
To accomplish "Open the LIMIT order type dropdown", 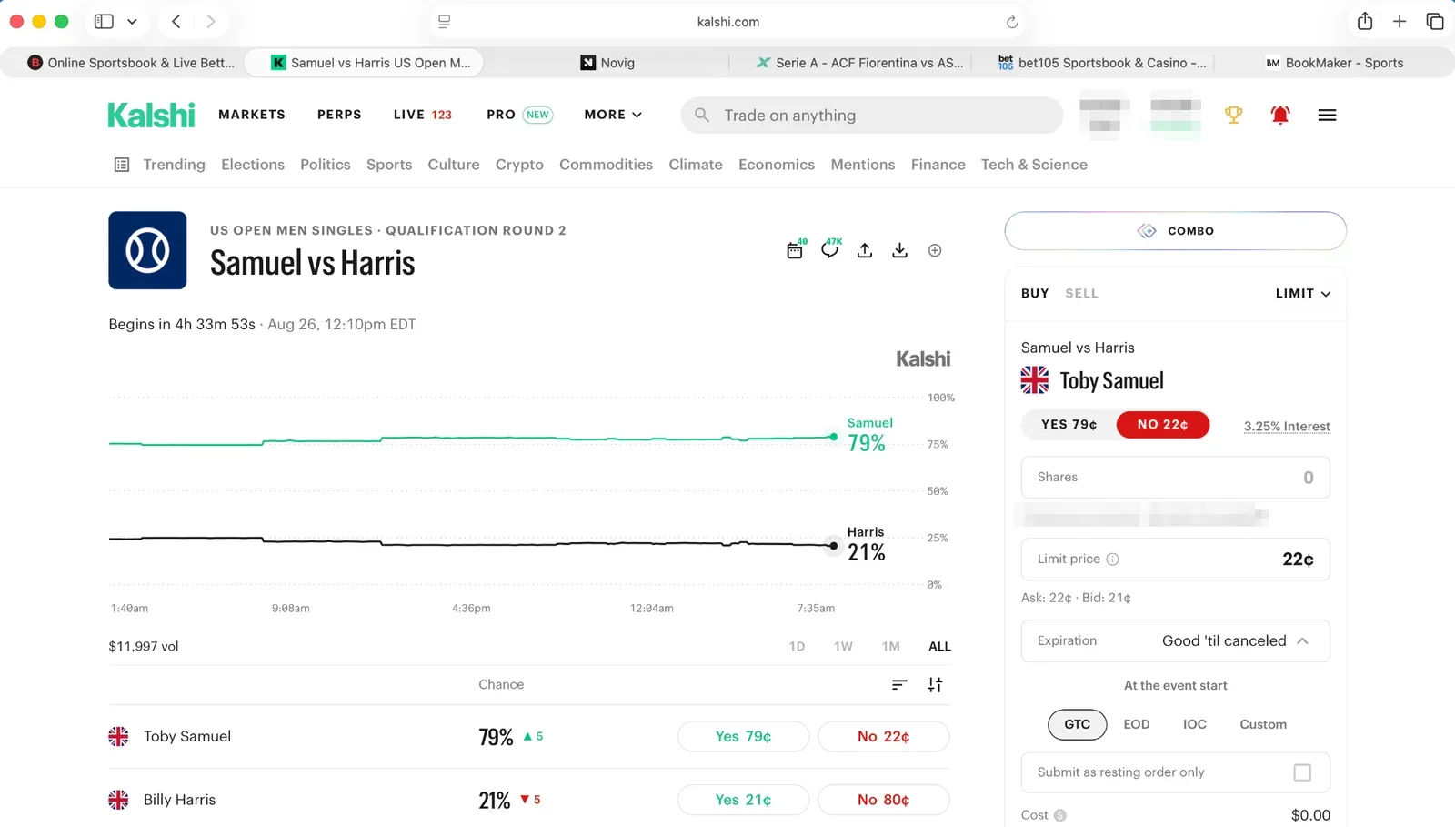I will 1303,293.
